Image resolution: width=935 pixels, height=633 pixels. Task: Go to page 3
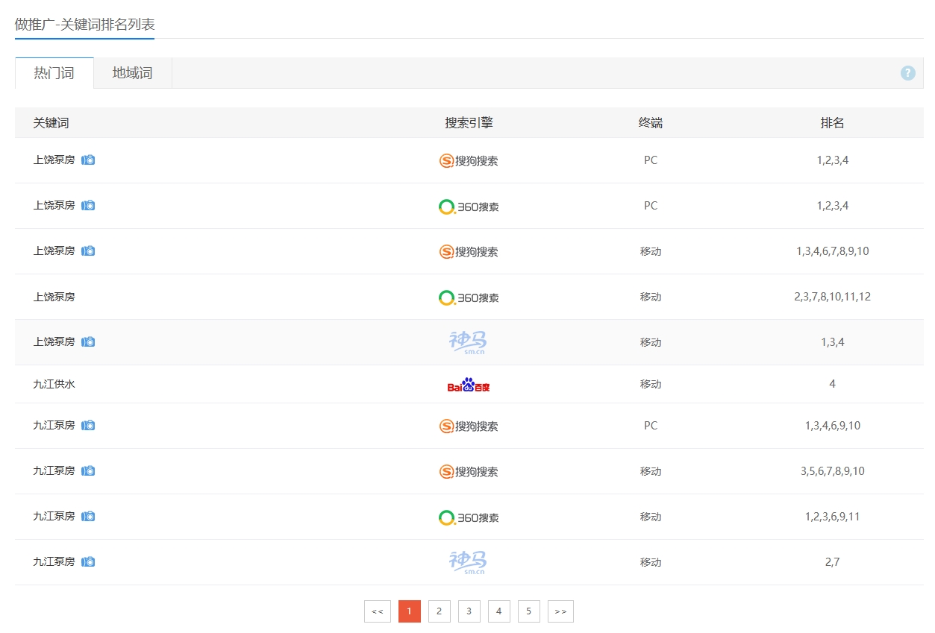pos(469,611)
